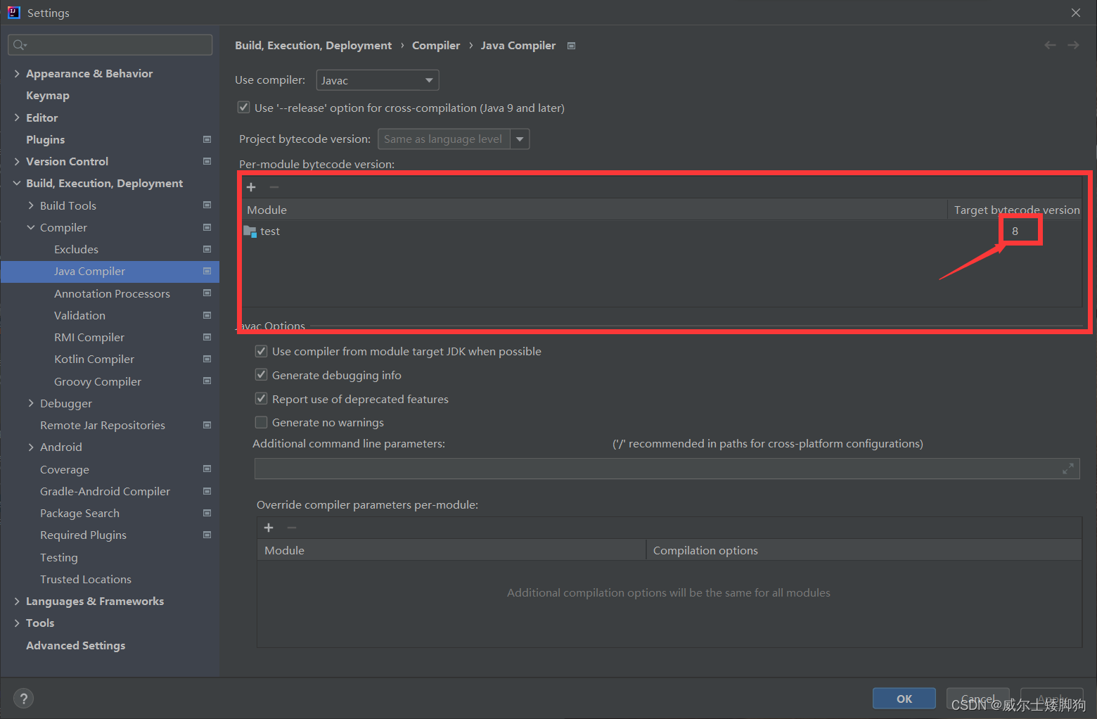Toggle Generate debugging info checkbox
This screenshot has height=719, width=1097.
click(261, 375)
